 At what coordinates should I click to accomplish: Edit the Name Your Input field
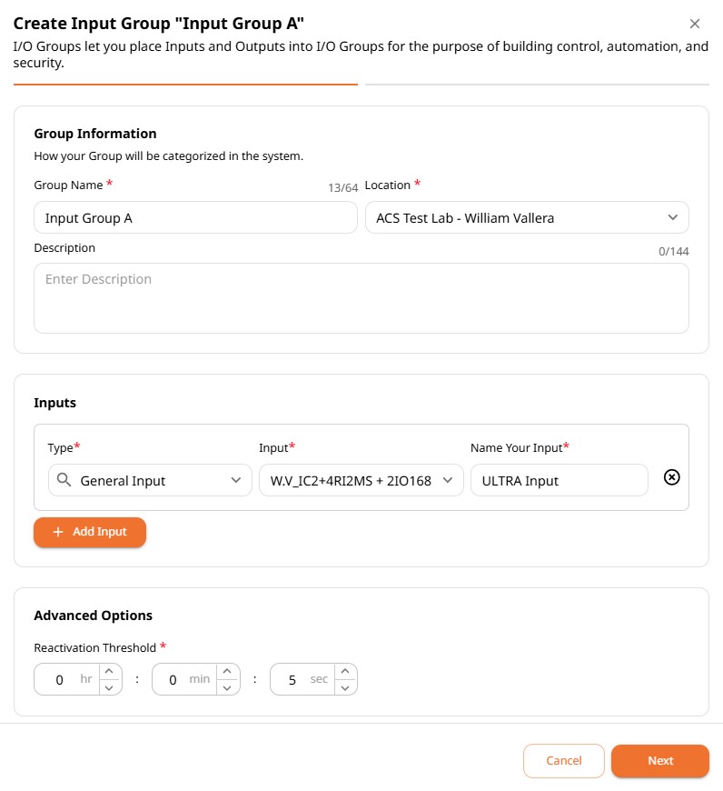[560, 480]
